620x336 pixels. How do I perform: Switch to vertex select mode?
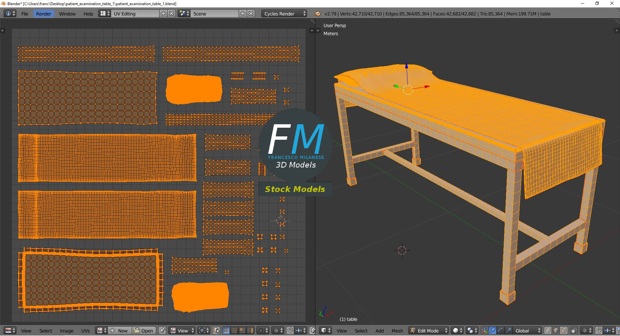click(548, 331)
